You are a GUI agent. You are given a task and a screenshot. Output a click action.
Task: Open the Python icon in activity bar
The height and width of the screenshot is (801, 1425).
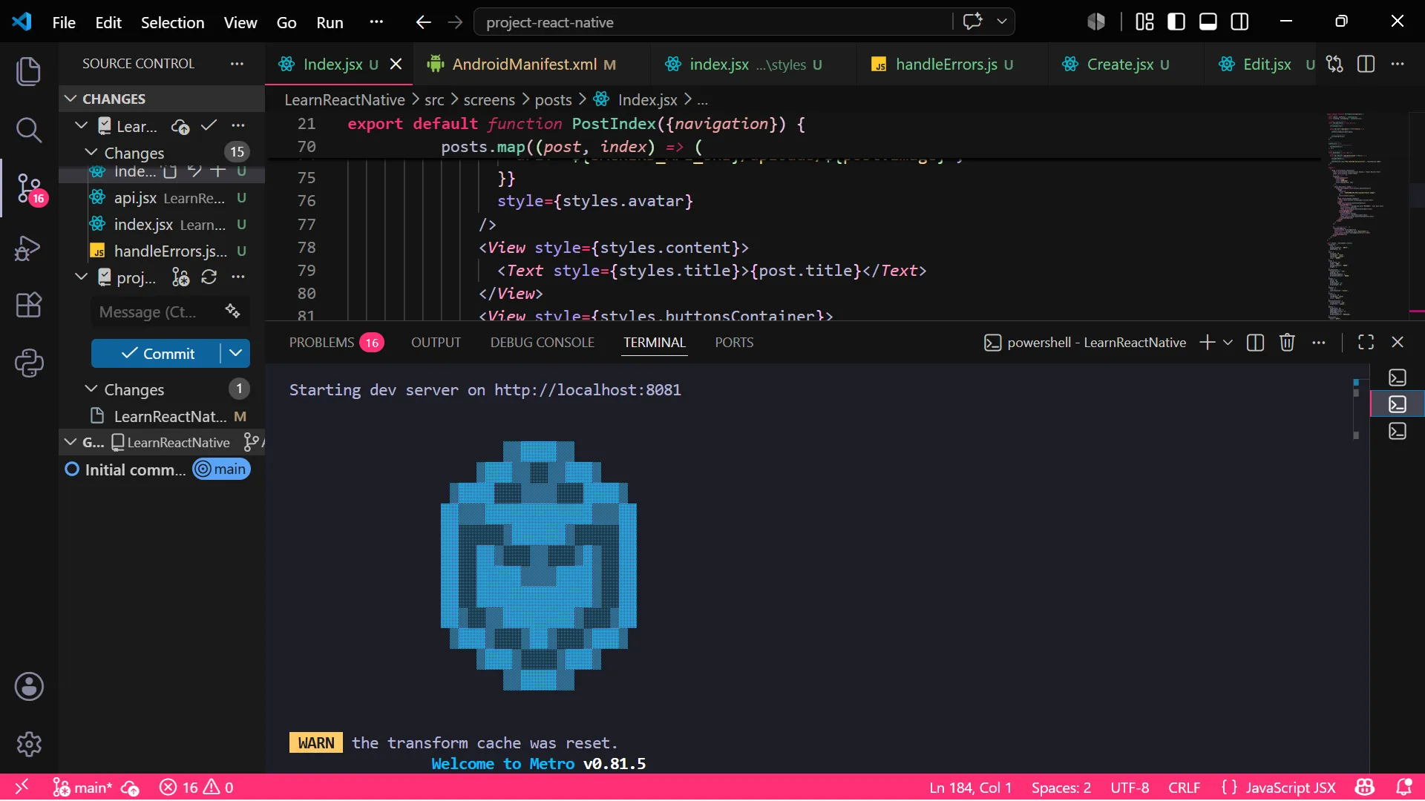28,363
